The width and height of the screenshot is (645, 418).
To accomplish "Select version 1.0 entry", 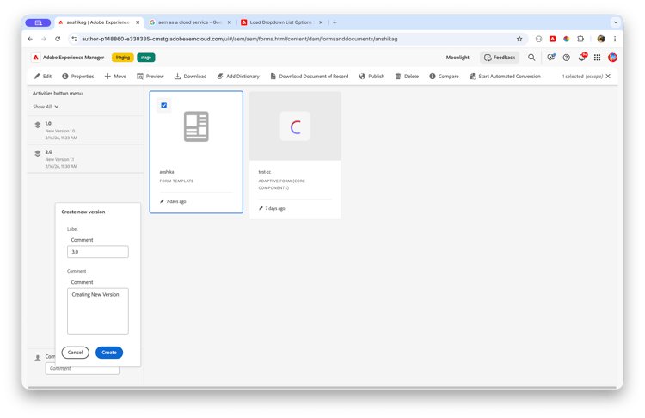I will click(x=85, y=131).
